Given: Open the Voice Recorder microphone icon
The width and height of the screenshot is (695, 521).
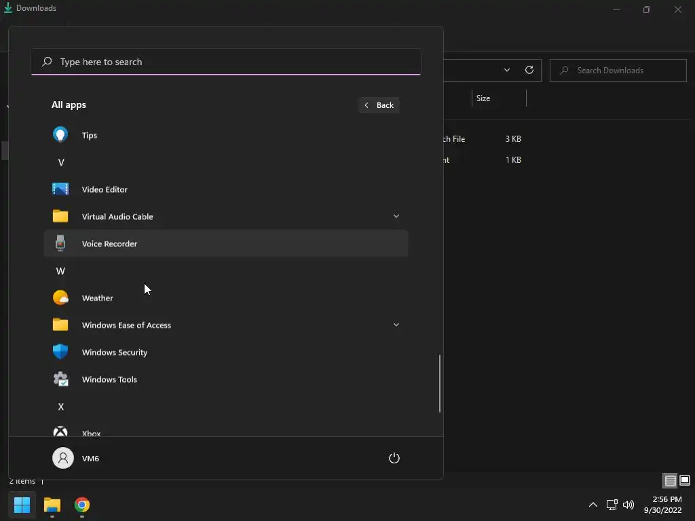Looking at the screenshot, I should [x=60, y=244].
